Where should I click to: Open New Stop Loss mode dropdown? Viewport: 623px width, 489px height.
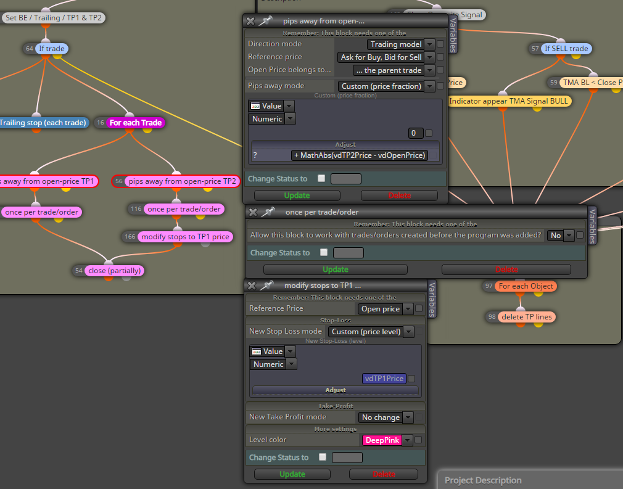click(409, 331)
